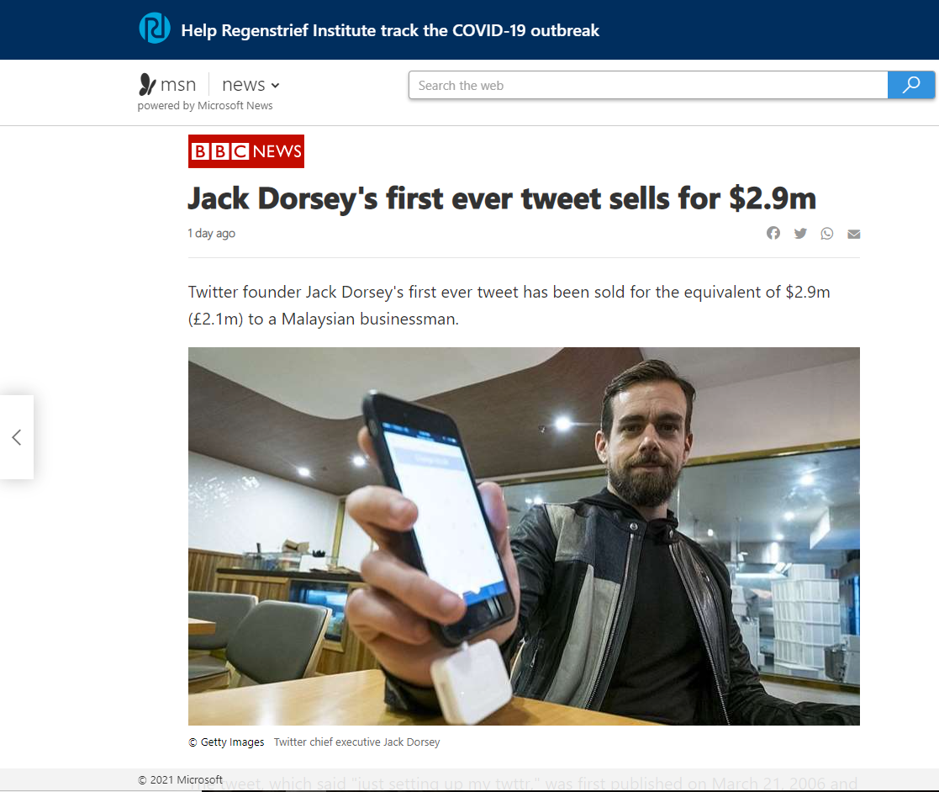The height and width of the screenshot is (792, 939).
Task: Share article on Facebook
Action: (x=773, y=233)
